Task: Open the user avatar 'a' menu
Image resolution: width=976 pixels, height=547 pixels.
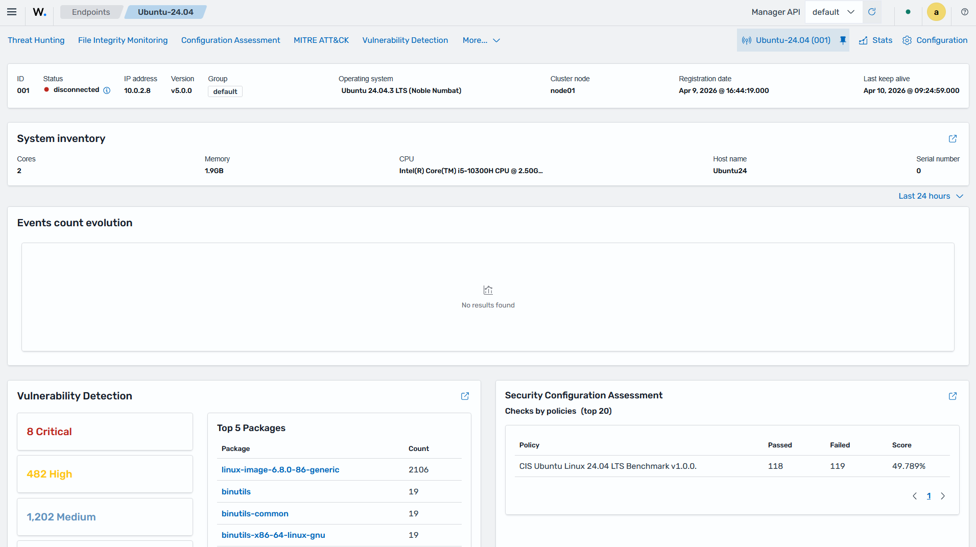Action: (x=936, y=12)
